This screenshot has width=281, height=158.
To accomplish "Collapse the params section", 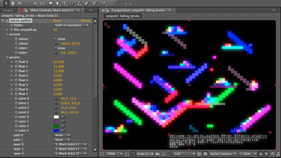I will pyautogui.click(x=7, y=57).
